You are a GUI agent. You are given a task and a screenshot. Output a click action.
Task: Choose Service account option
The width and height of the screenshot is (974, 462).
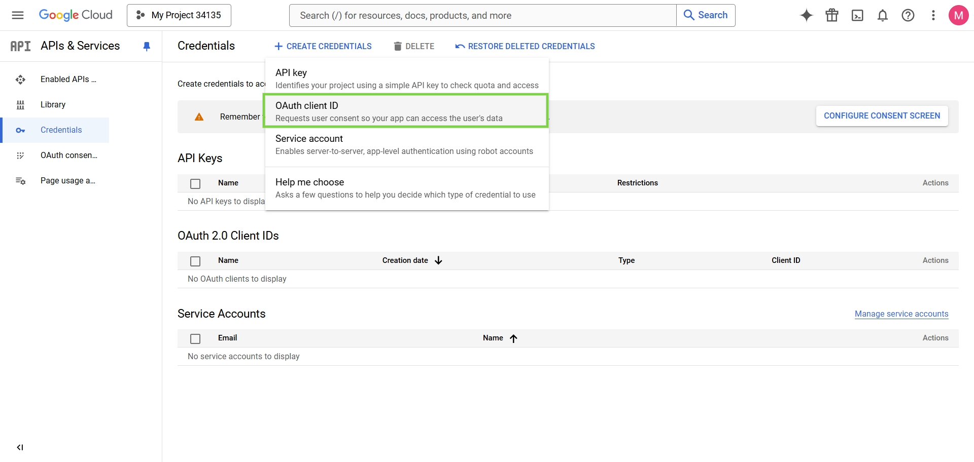407,144
